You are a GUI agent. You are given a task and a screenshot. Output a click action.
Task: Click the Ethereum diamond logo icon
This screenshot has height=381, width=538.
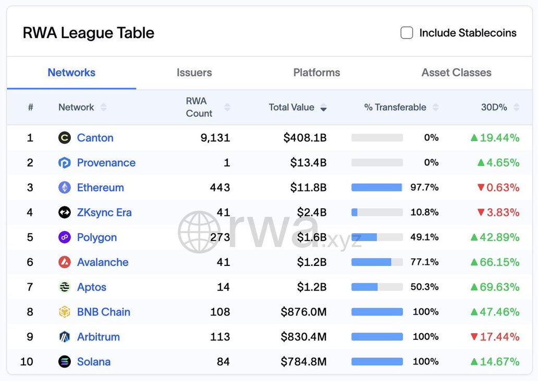coord(65,188)
